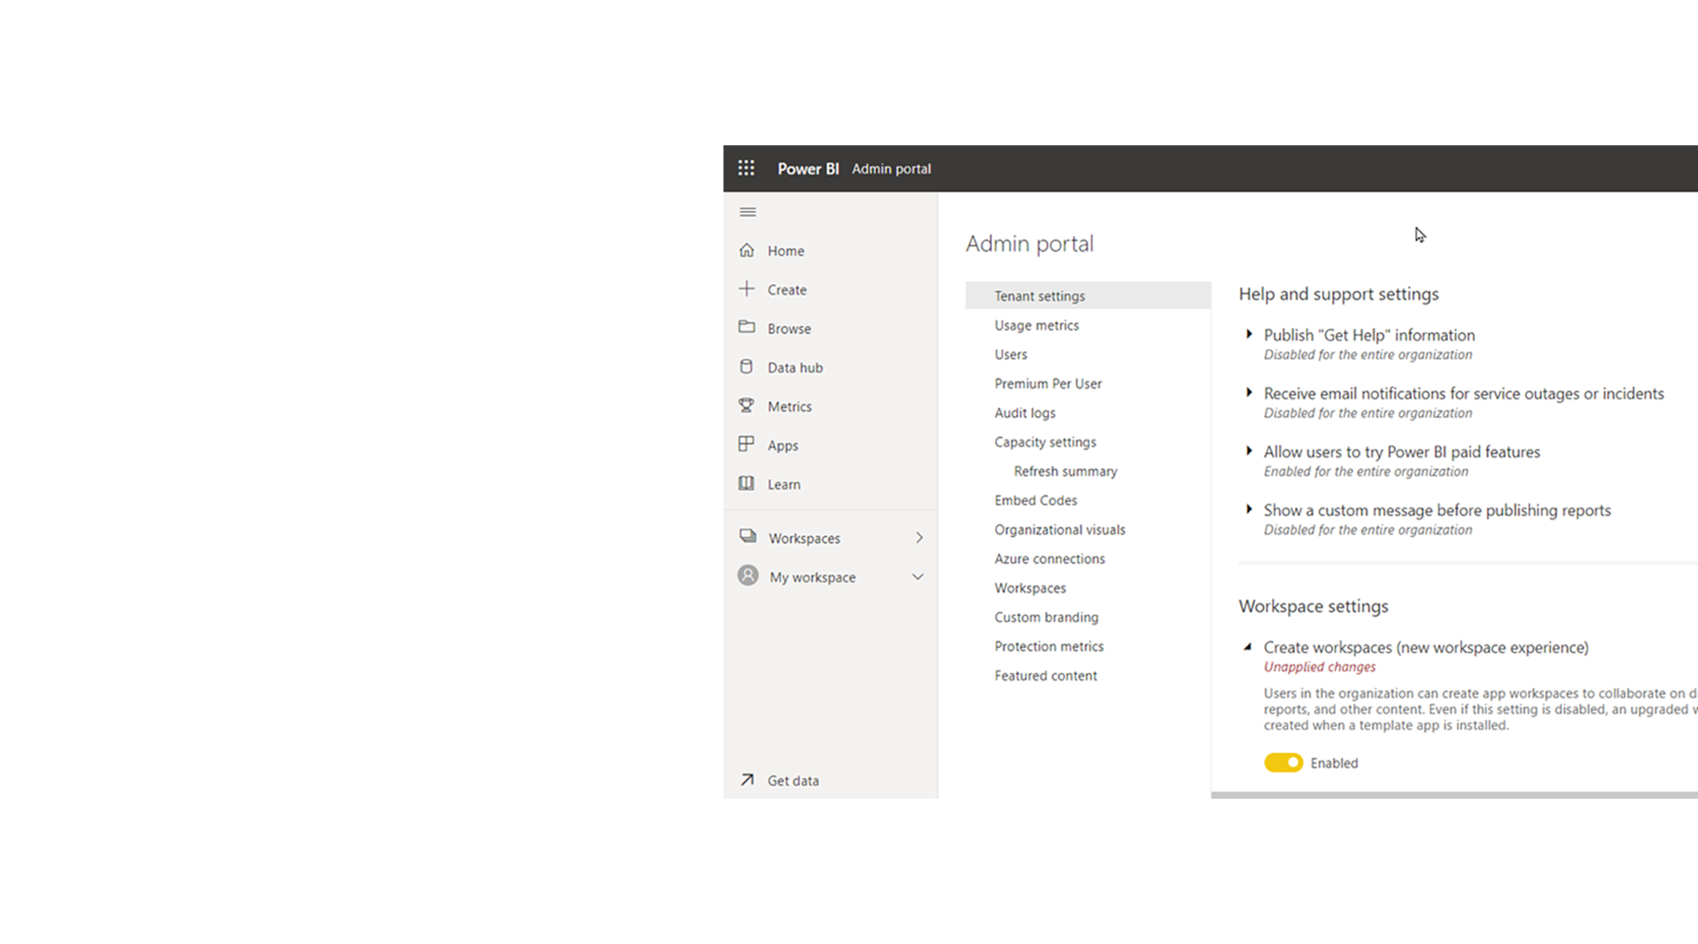Collapse Create workspaces setting arrow
Viewport: 1698px width, 944px height.
pyautogui.click(x=1248, y=647)
